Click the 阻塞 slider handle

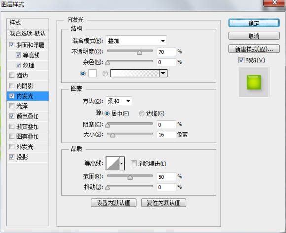[x=107, y=125]
